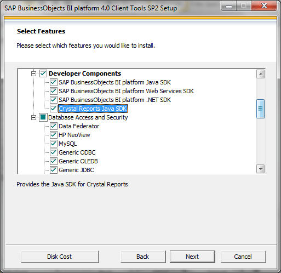Go Back to the previous setup step
Screen dimensions: 281x273
coord(143,257)
